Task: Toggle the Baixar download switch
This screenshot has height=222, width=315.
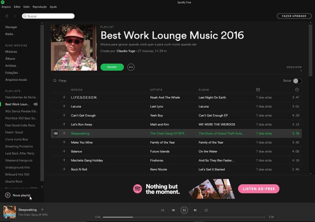Action: pos(297,81)
